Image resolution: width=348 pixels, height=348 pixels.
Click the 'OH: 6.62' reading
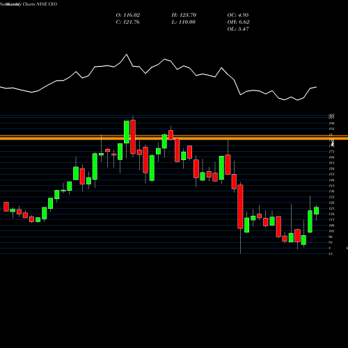pos(239,22)
